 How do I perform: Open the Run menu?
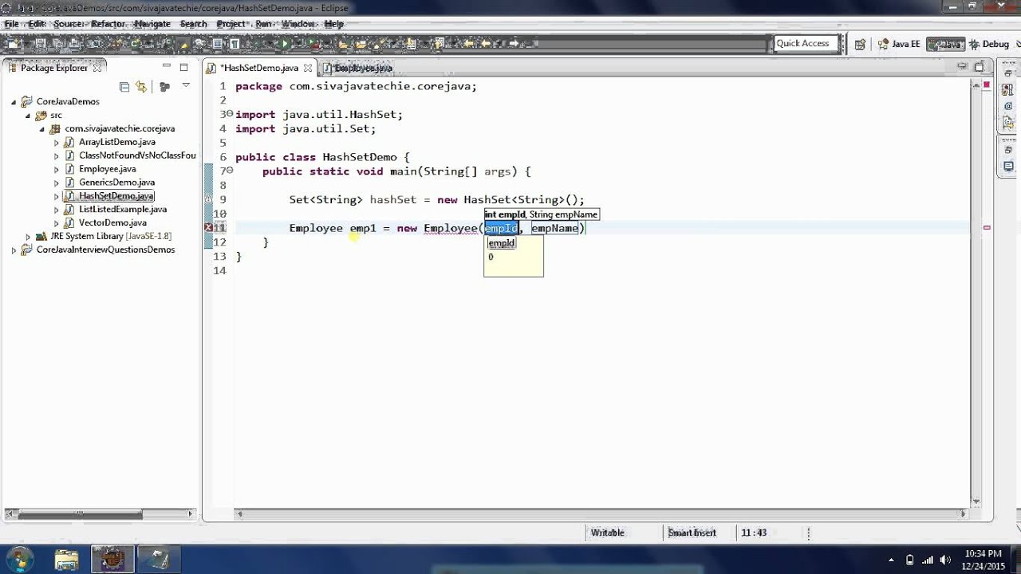tap(263, 24)
